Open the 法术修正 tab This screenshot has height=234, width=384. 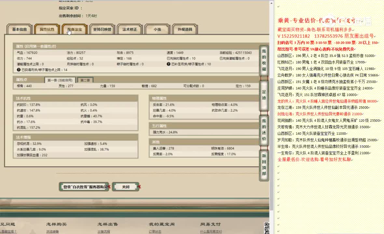coord(130,29)
